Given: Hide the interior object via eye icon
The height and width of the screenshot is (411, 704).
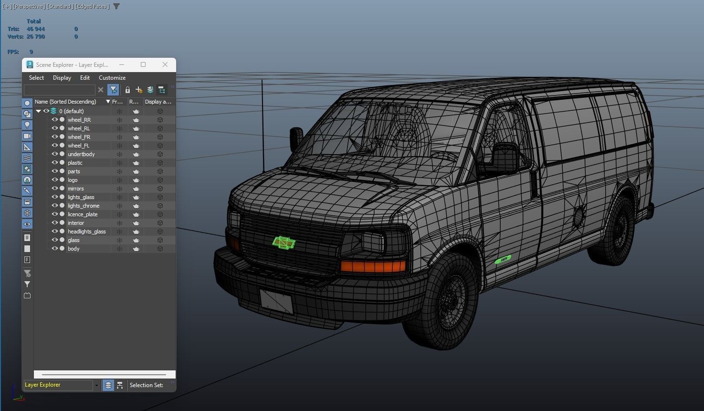Looking at the screenshot, I should (x=55, y=223).
